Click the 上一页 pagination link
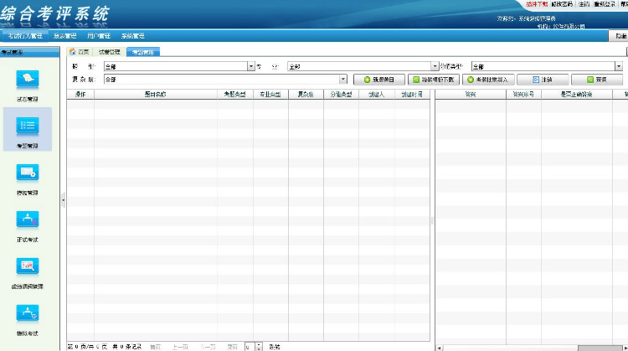 (x=180, y=347)
